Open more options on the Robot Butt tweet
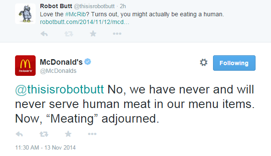Screen dimensions: 271x156 pos(117,33)
